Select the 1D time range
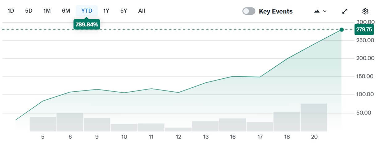This screenshot has width=382, height=143. tap(11, 11)
